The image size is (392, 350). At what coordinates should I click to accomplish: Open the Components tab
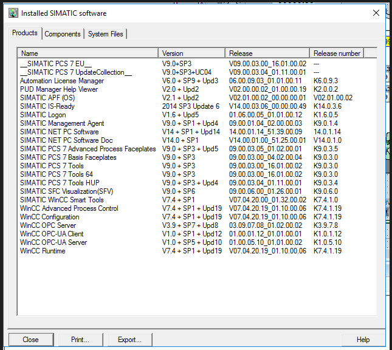tap(63, 34)
